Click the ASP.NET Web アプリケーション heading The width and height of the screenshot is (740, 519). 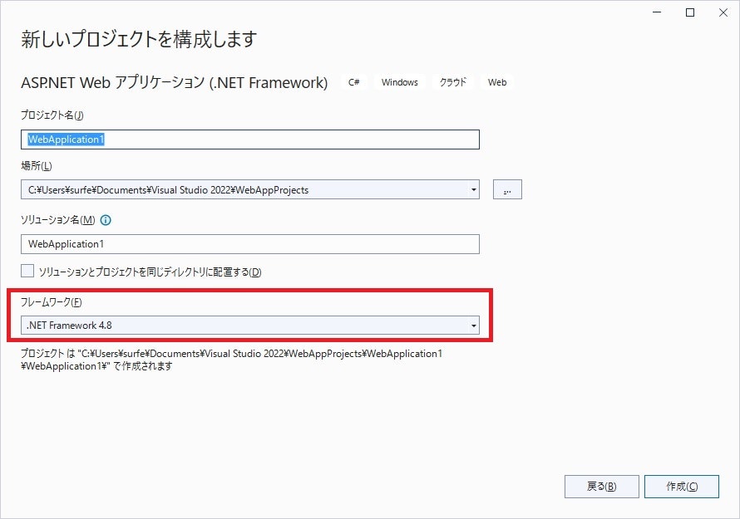(174, 82)
